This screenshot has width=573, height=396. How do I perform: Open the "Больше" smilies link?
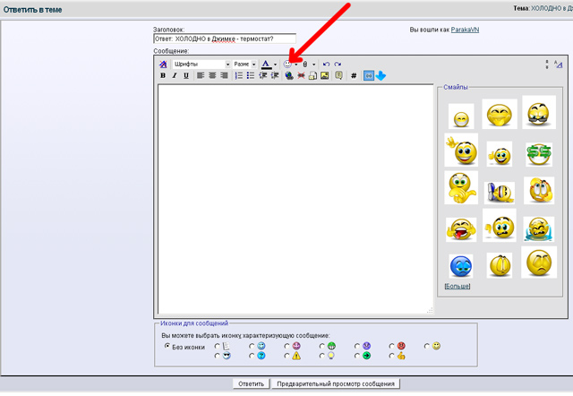[x=458, y=286]
